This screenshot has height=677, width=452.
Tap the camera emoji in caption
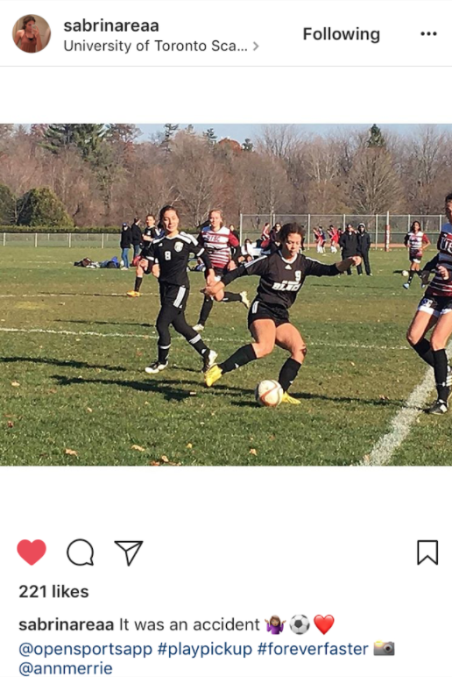click(x=384, y=649)
